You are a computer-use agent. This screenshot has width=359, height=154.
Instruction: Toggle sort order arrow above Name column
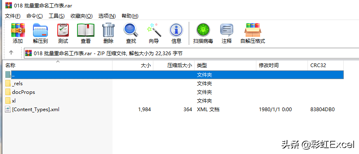tap(58, 61)
